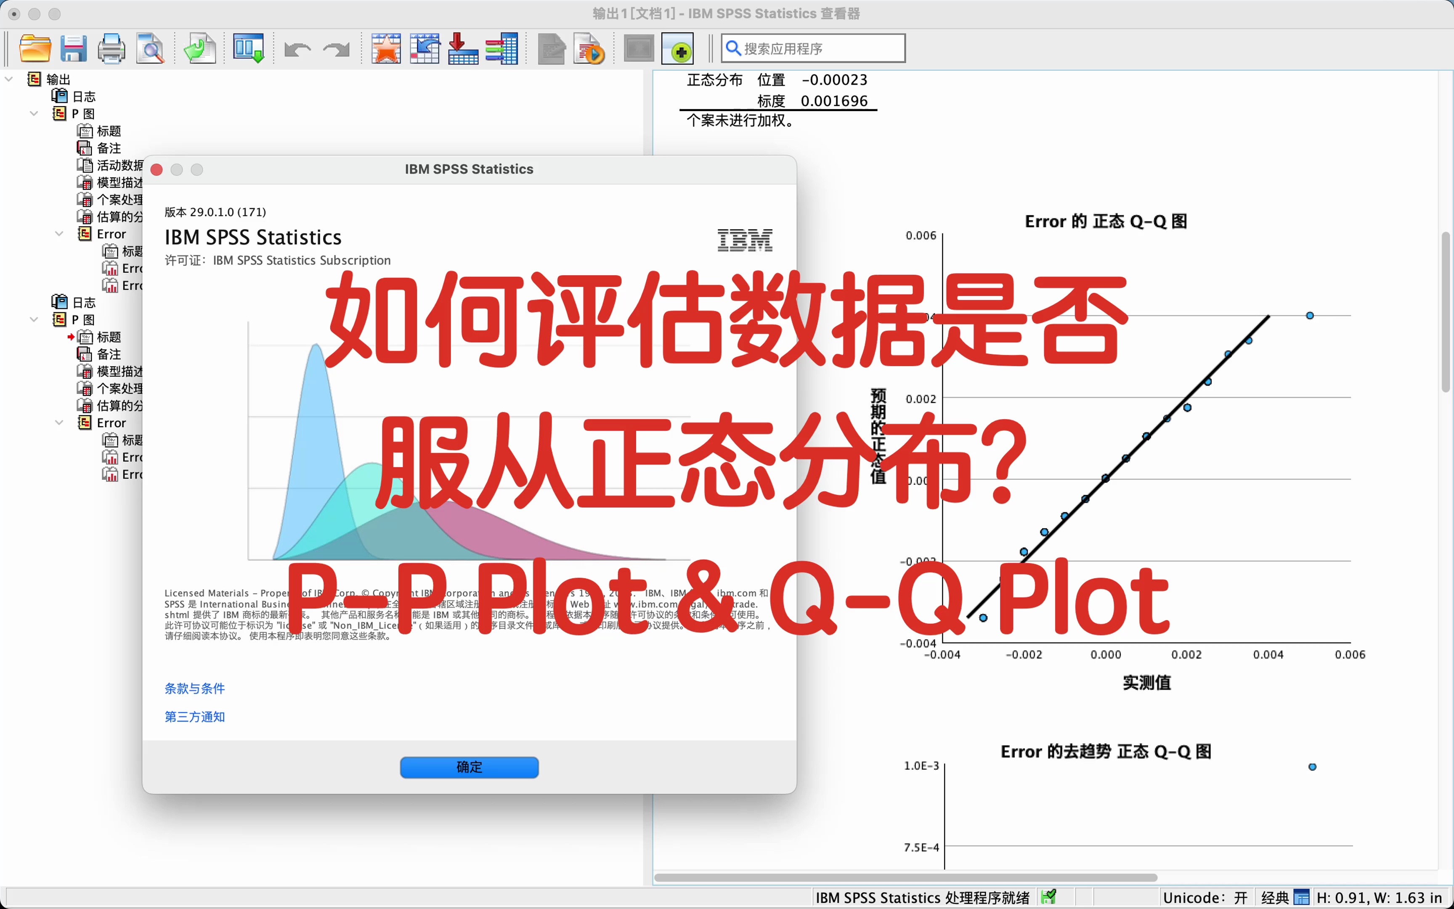Click the greyed-out document page icon
This screenshot has height=909, width=1454.
[x=552, y=49]
